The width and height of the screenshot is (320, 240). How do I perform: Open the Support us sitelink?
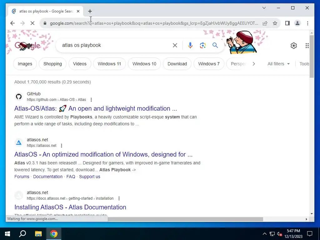(90, 177)
